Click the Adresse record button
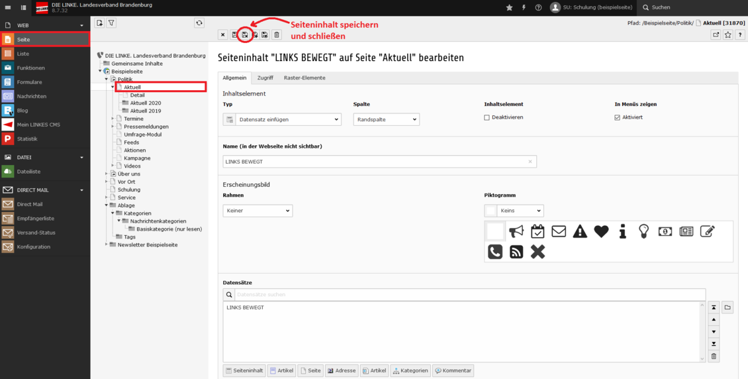Viewport: 748px width, 379px height. pyautogui.click(x=342, y=371)
